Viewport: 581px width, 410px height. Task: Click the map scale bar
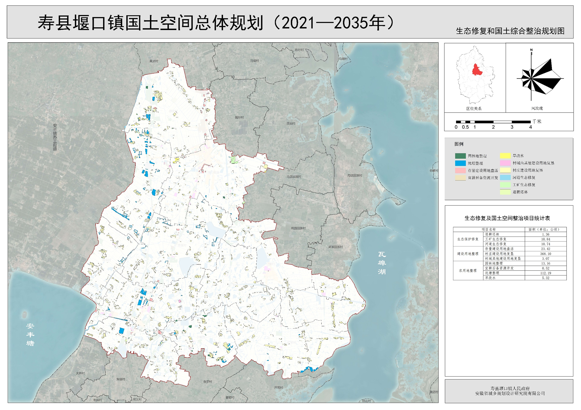pyautogui.click(x=493, y=122)
